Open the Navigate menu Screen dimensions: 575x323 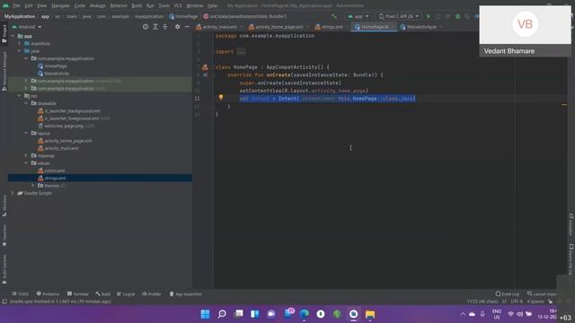60,6
